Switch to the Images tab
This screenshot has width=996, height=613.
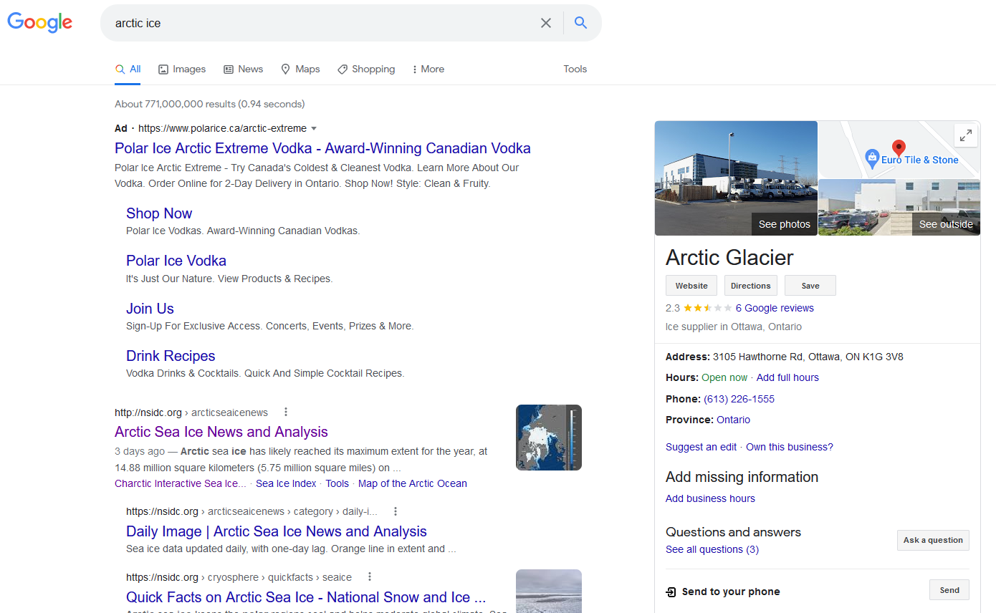[x=182, y=69]
